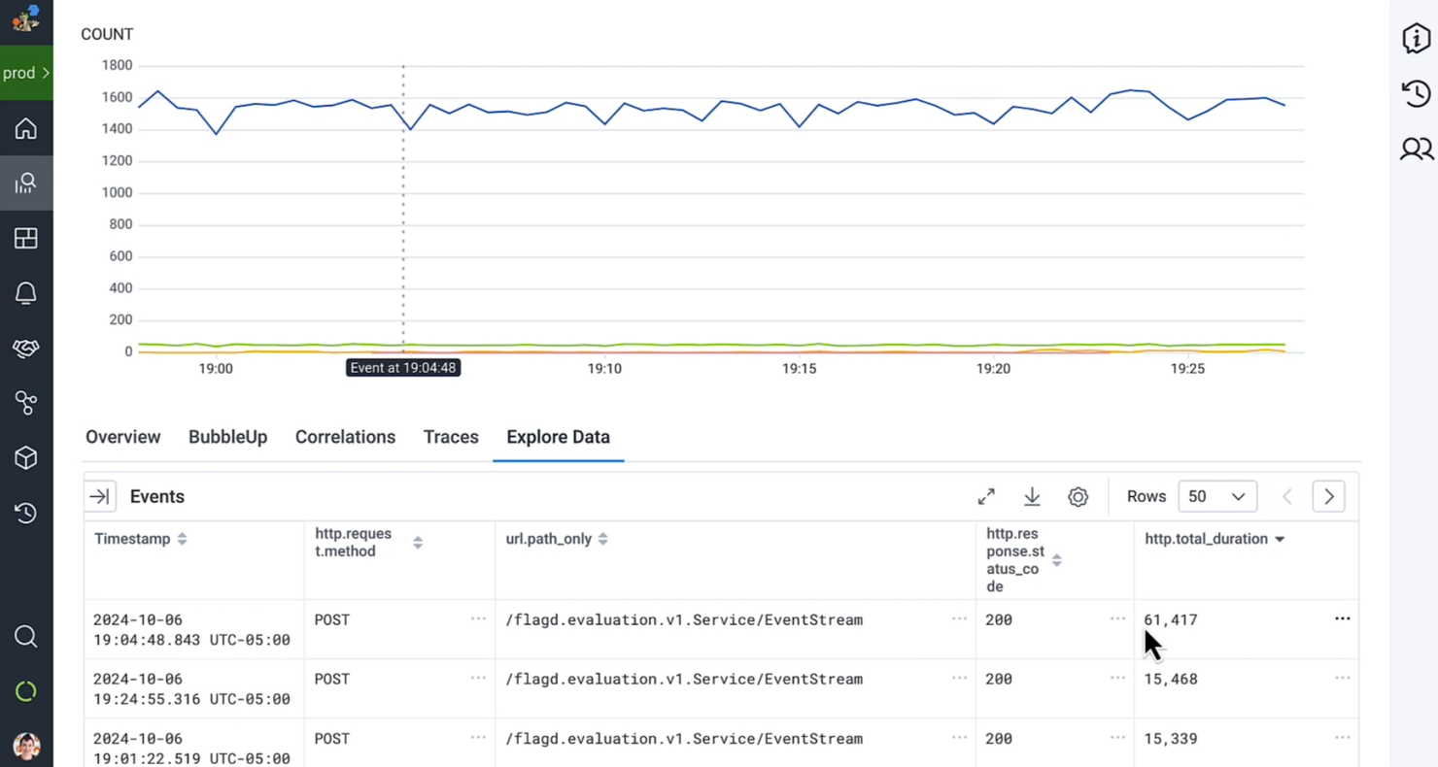Open the http.total_duration column menu

click(x=1280, y=538)
